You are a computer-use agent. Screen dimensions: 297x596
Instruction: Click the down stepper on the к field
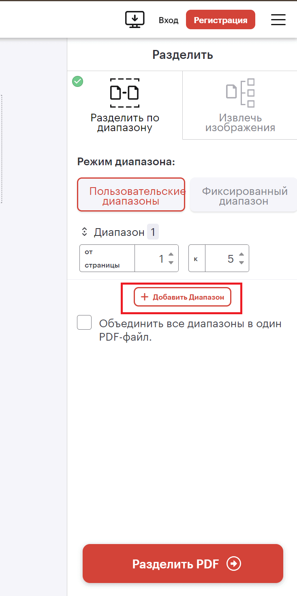click(242, 263)
